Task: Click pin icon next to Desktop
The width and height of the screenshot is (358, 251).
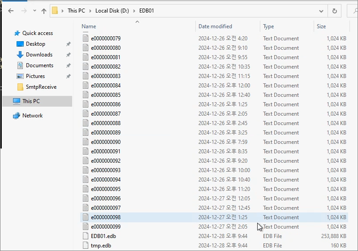Action: click(68, 44)
